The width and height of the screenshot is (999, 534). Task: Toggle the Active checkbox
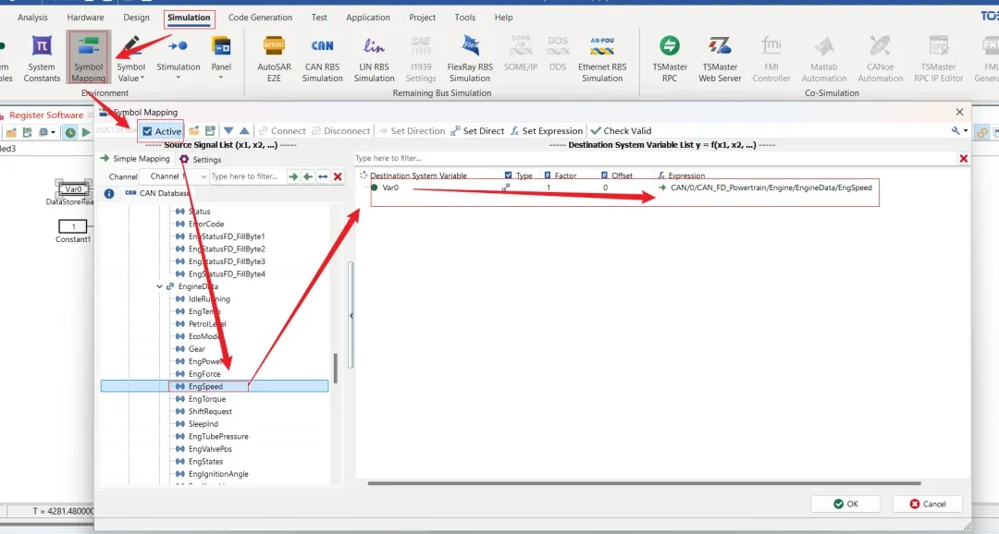[x=148, y=131]
